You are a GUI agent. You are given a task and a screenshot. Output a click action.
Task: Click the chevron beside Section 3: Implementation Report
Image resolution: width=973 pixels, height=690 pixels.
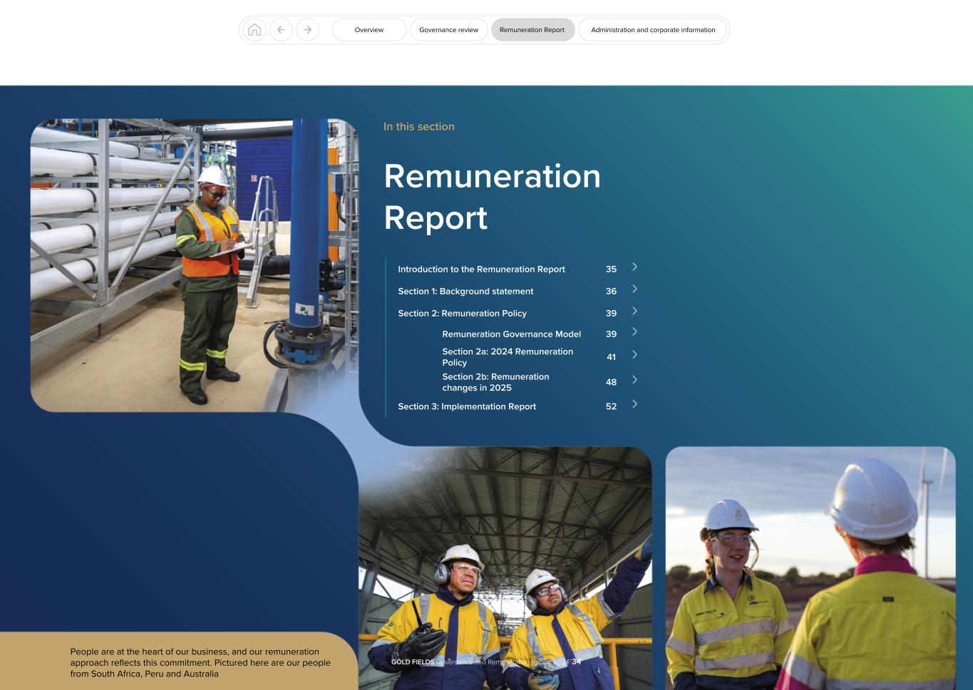point(634,405)
